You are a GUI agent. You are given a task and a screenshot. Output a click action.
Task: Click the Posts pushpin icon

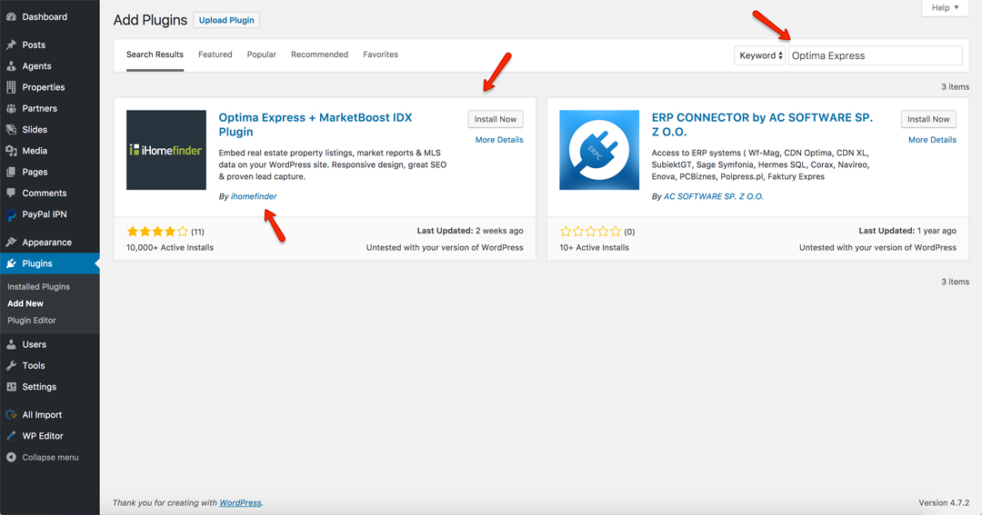[x=11, y=45]
